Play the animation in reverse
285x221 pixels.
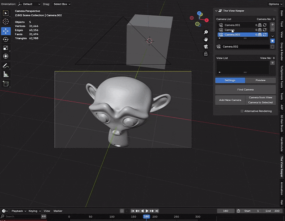[142, 211]
